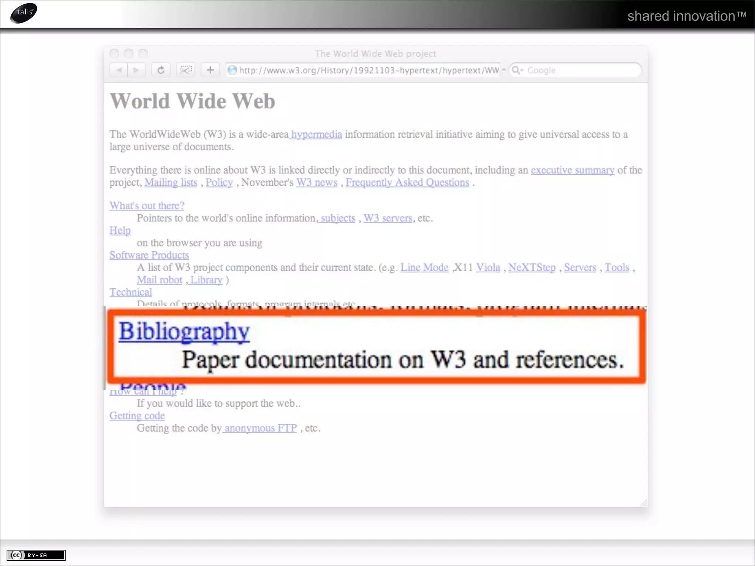The image size is (755, 566).
Task: Open the hypermedia link
Action: (316, 134)
